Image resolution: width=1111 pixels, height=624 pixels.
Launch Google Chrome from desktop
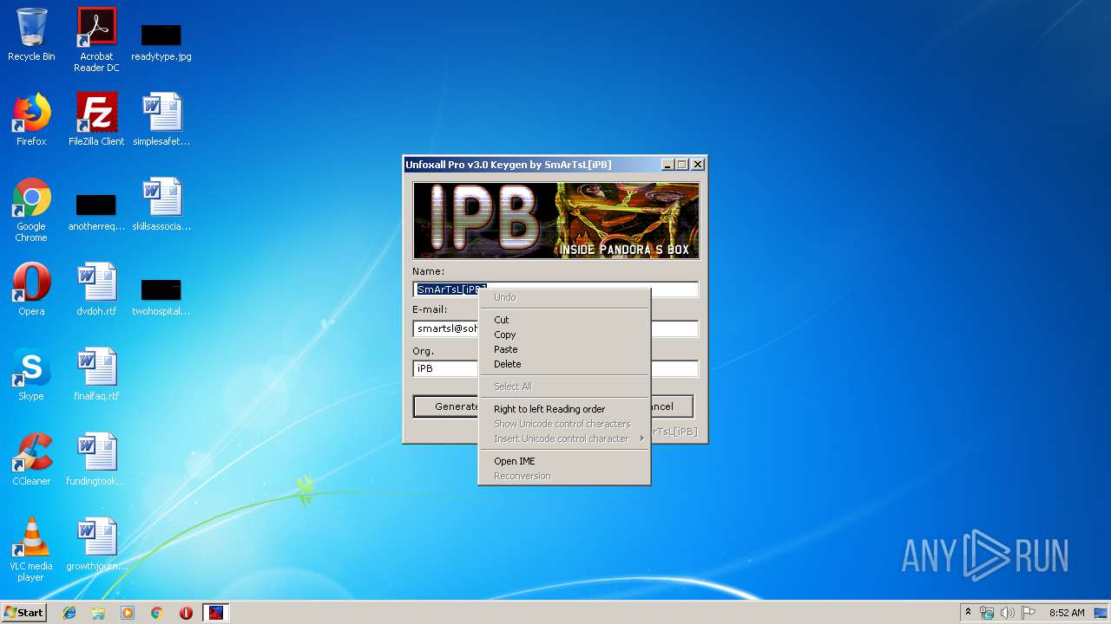click(31, 210)
